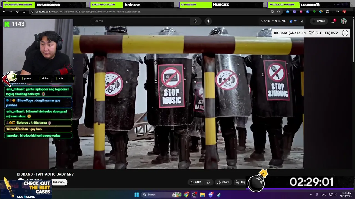Viewport: 355px width, 199px height.
Task: Click IShowToge chat message
Action: tap(38, 103)
